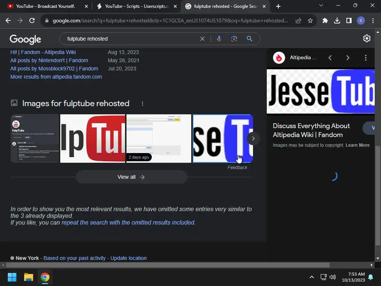
Task: Bookmark this page with star icon
Action: tap(310, 21)
